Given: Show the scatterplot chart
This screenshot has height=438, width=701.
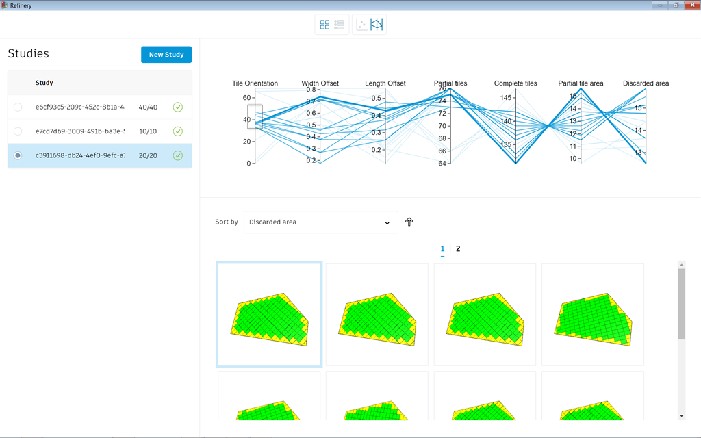Looking at the screenshot, I should (x=361, y=25).
